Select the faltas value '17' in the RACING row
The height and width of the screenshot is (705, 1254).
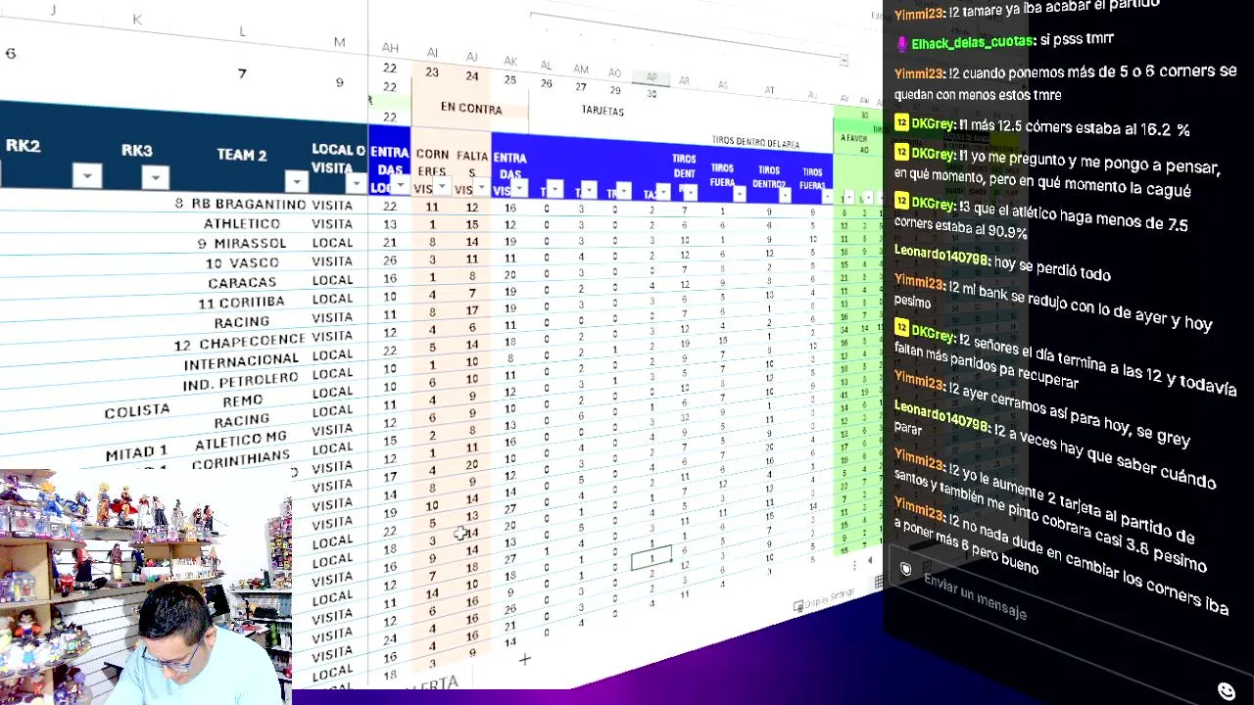click(471, 310)
